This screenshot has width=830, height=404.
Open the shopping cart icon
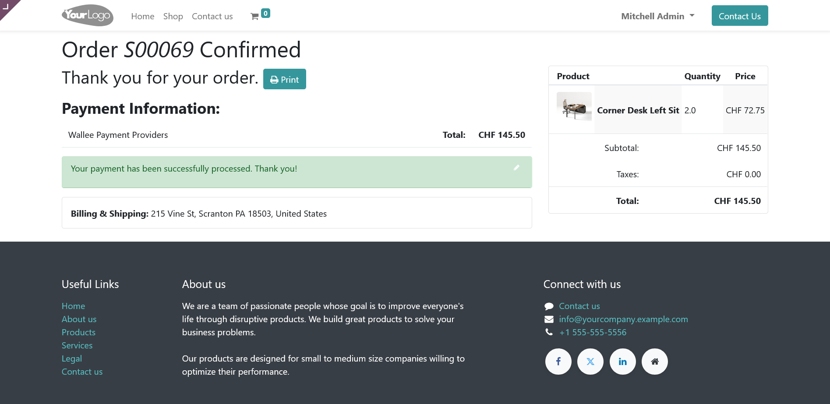(255, 17)
